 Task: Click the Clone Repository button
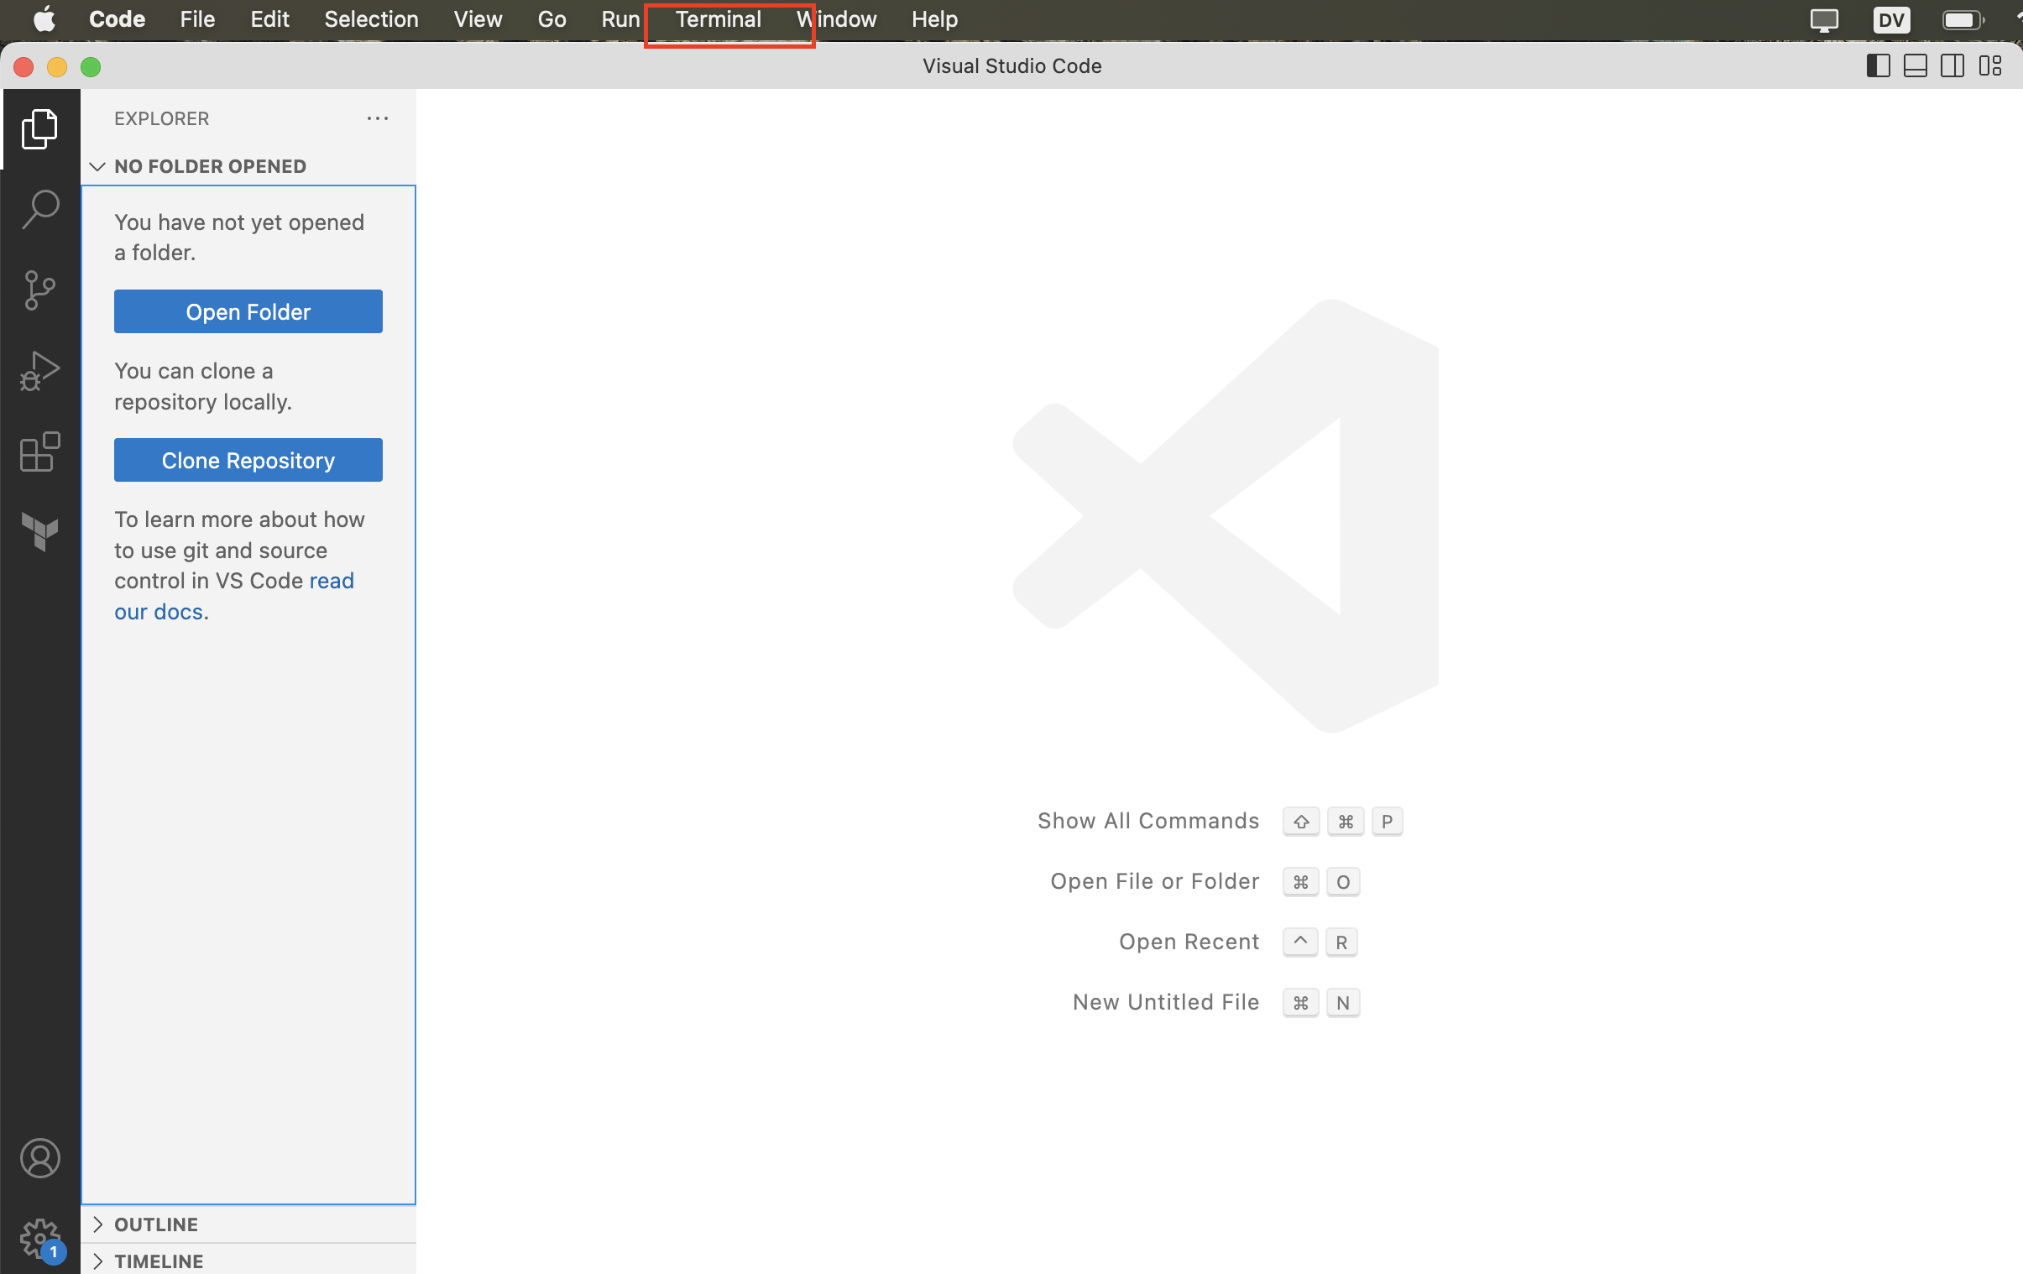coord(248,461)
